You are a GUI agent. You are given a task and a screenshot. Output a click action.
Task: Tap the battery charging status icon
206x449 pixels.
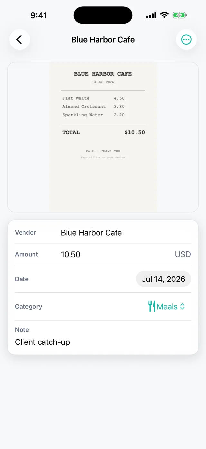click(180, 15)
